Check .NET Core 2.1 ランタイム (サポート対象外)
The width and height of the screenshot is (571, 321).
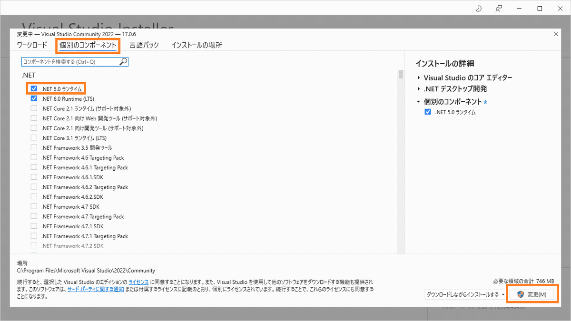pos(34,108)
